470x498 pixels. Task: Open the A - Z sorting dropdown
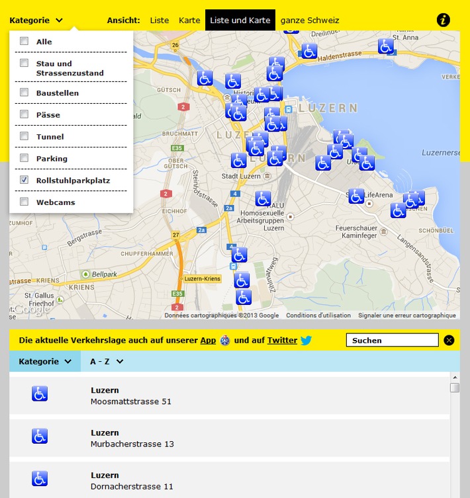tap(107, 362)
